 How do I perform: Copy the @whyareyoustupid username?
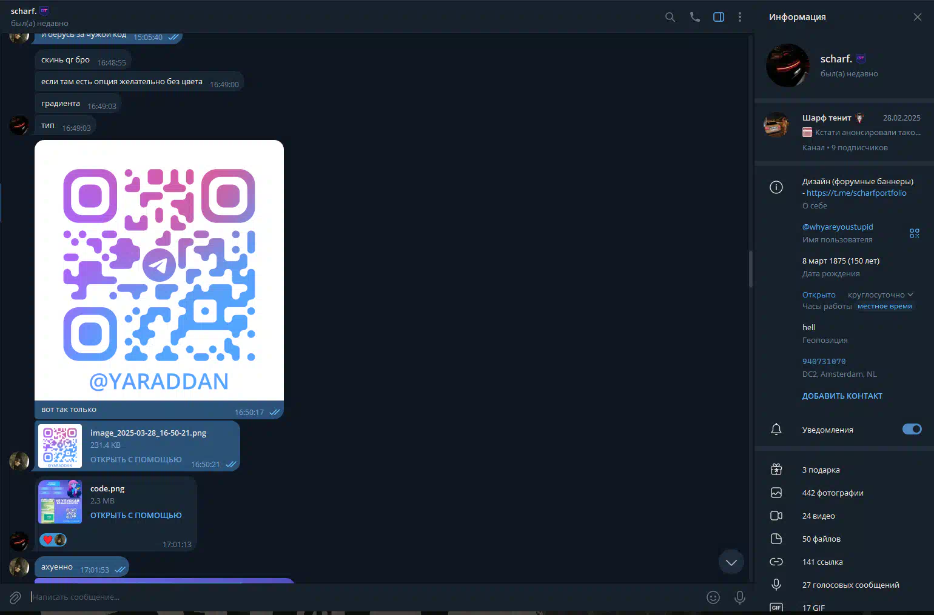pyautogui.click(x=838, y=227)
